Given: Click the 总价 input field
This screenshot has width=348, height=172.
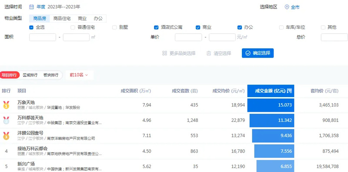Looking at the screenshot, I should coord(335,37).
